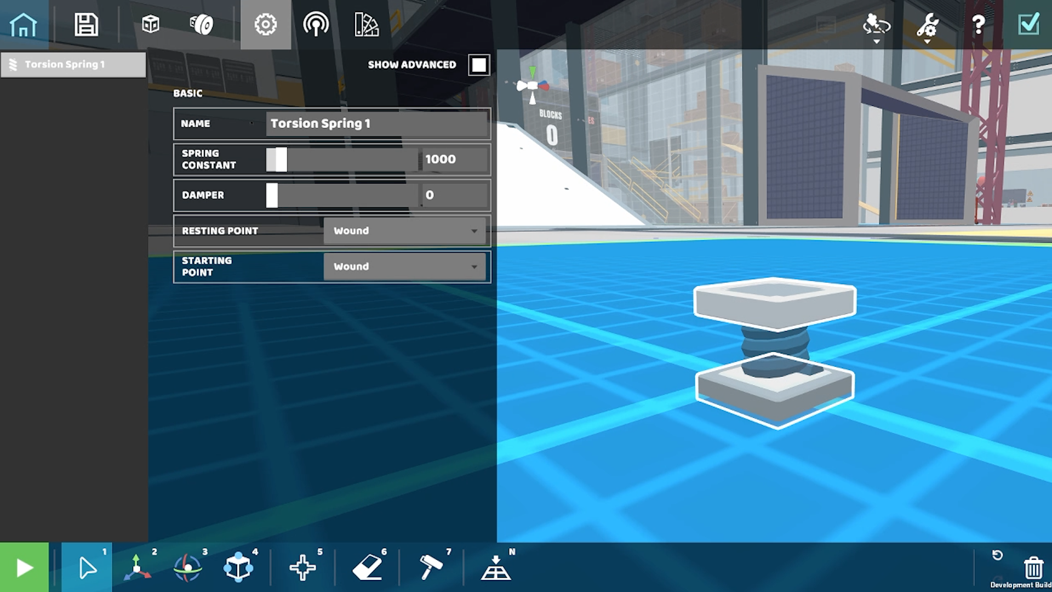Select the snap to grid tool
The height and width of the screenshot is (592, 1052).
click(496, 567)
